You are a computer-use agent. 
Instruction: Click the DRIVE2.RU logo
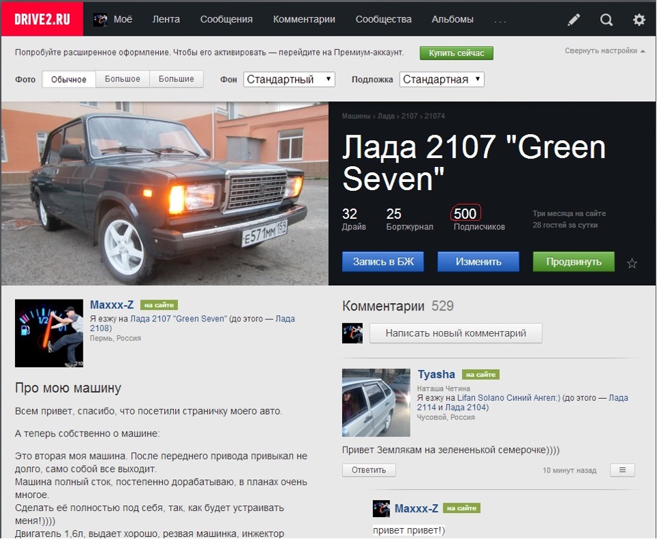point(42,19)
